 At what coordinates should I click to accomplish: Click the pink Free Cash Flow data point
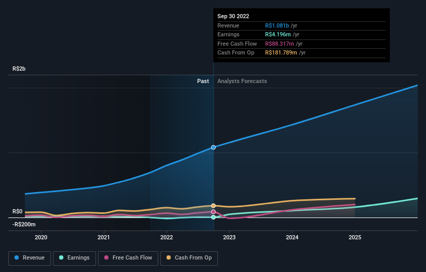[213, 212]
